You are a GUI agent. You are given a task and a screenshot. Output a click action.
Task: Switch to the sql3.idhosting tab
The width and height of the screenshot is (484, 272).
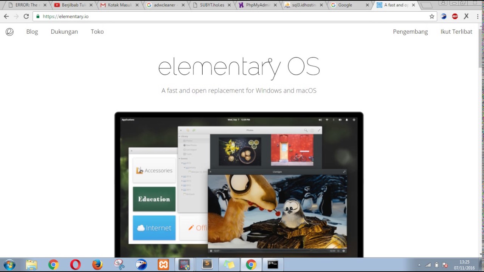click(304, 5)
